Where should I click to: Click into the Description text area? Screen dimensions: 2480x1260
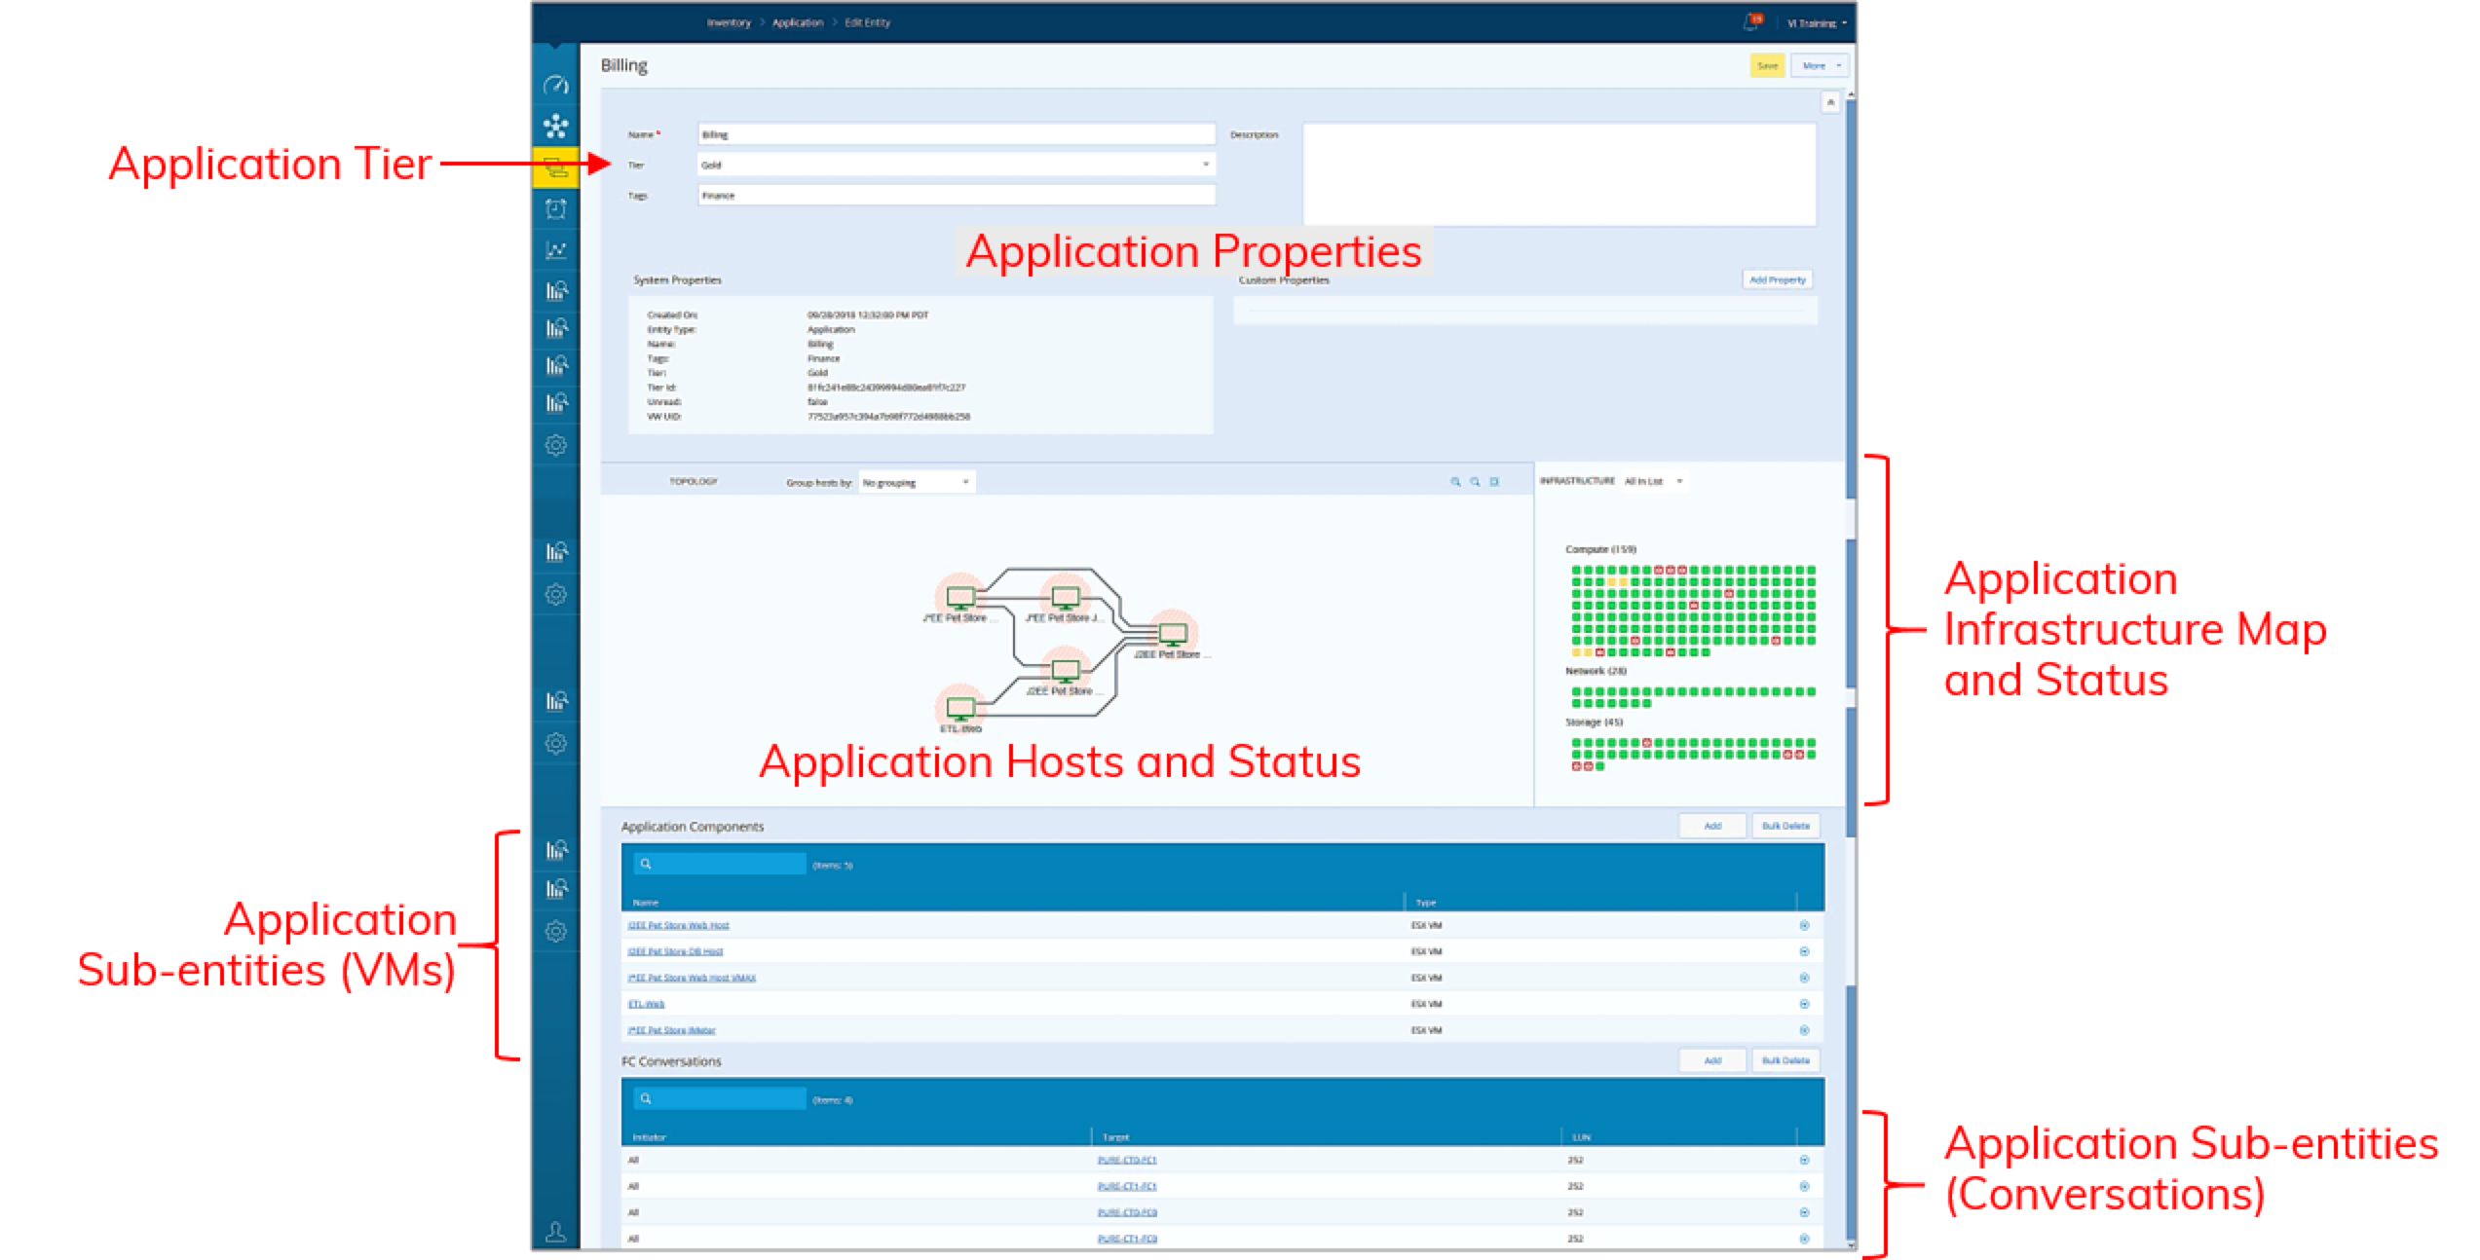tap(1559, 174)
